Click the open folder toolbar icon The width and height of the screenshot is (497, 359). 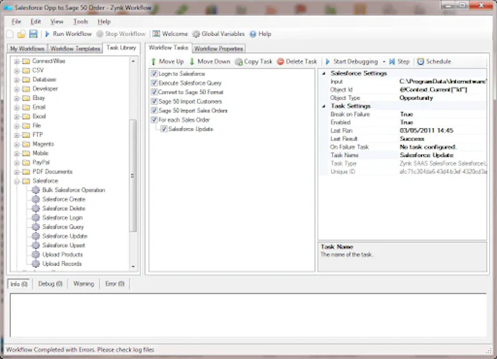click(x=22, y=34)
